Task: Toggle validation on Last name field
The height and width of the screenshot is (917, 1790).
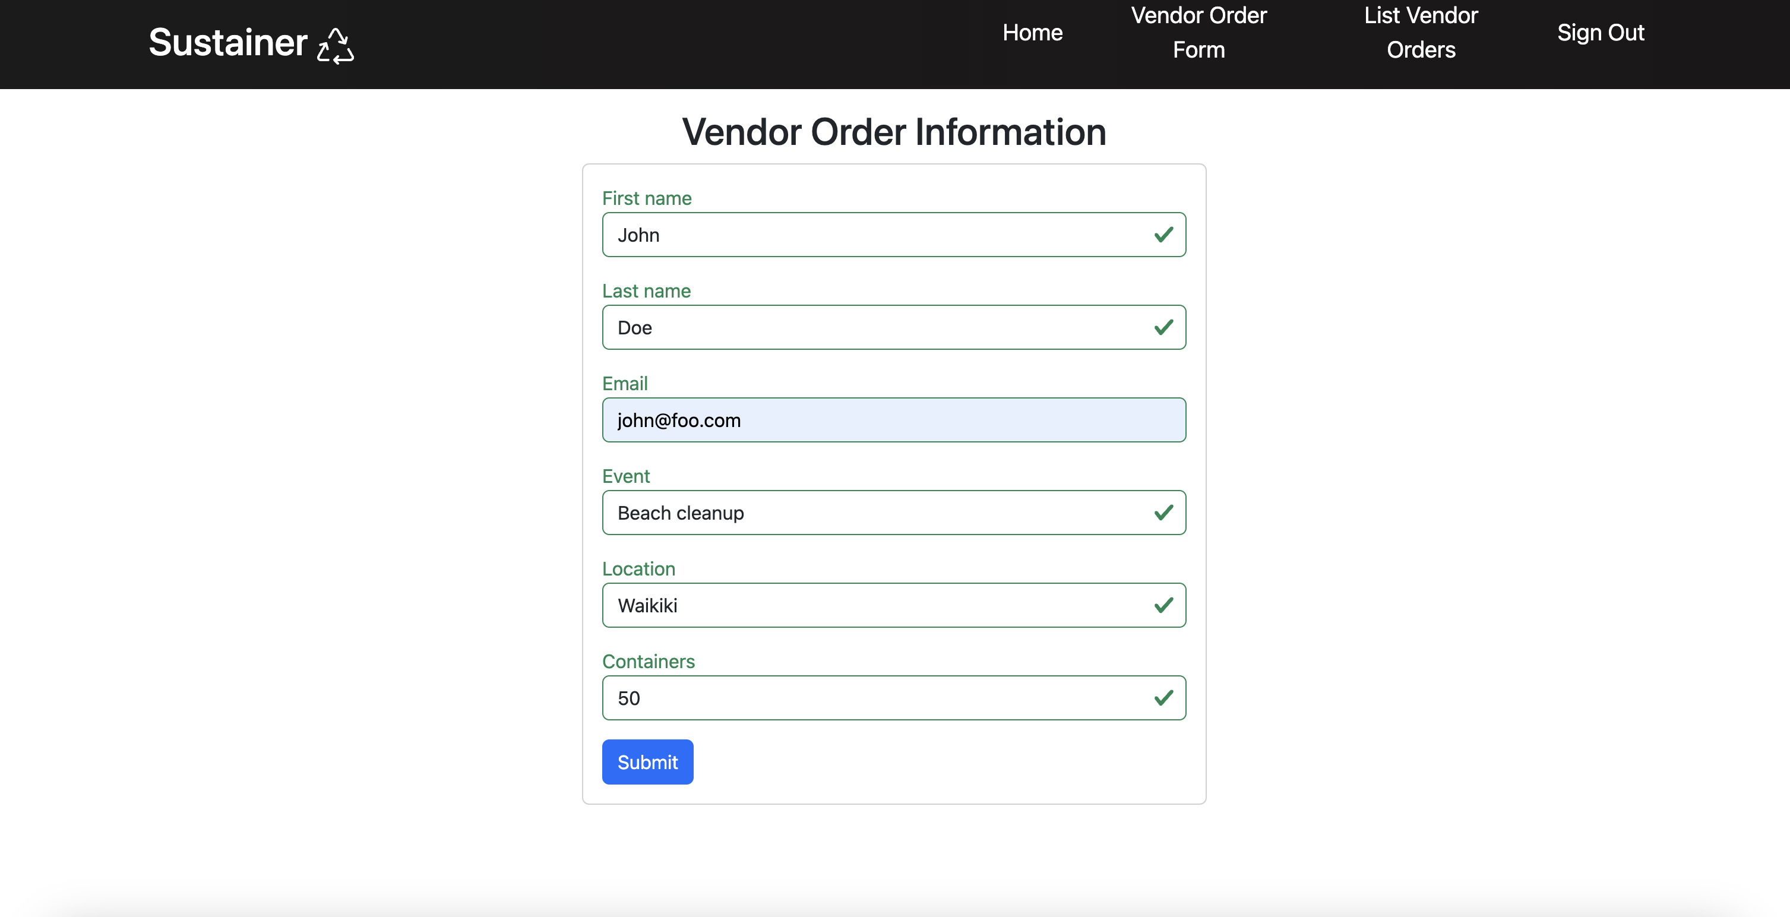Action: click(x=1163, y=326)
